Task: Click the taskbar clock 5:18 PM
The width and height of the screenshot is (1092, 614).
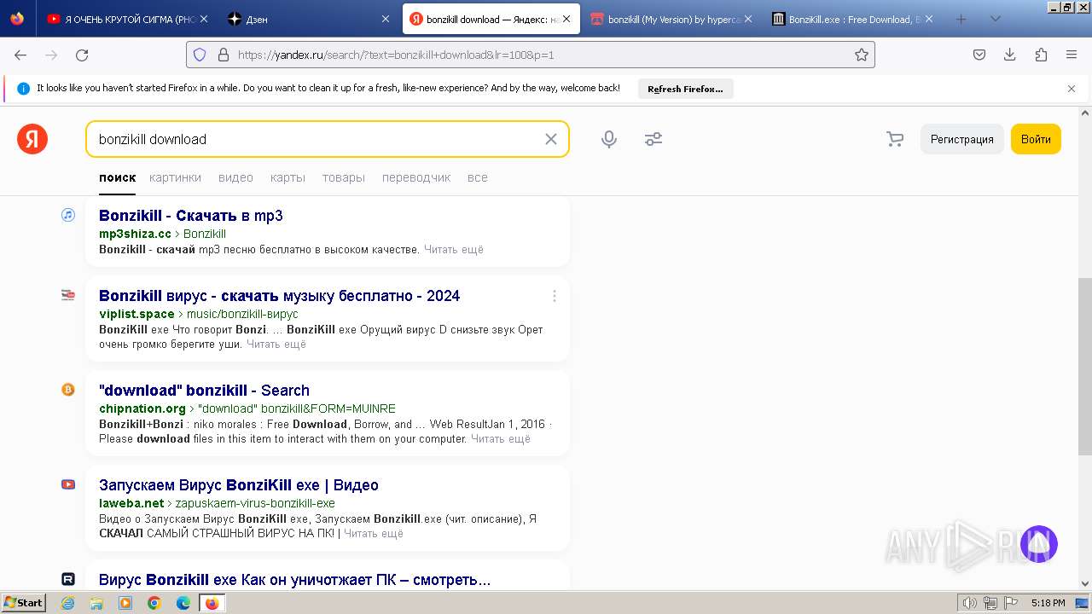Action: [1048, 603]
